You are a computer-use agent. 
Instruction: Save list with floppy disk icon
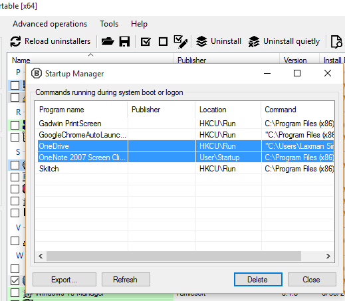click(x=124, y=41)
